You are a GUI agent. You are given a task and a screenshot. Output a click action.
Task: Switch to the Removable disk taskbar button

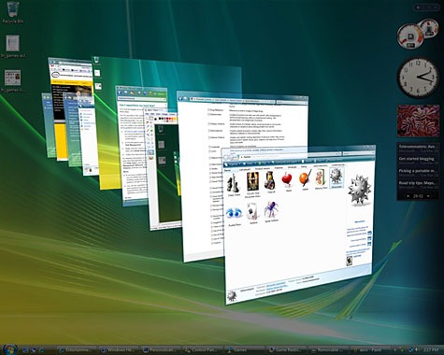[x=328, y=349]
